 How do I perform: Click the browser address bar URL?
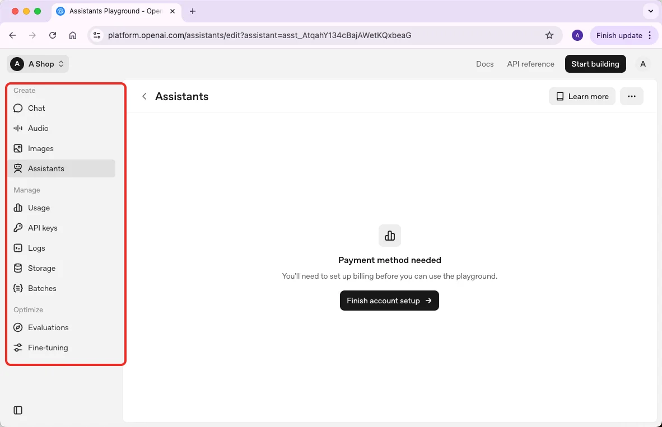(x=259, y=35)
